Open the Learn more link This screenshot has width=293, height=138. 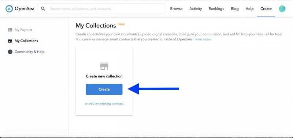[202, 39]
